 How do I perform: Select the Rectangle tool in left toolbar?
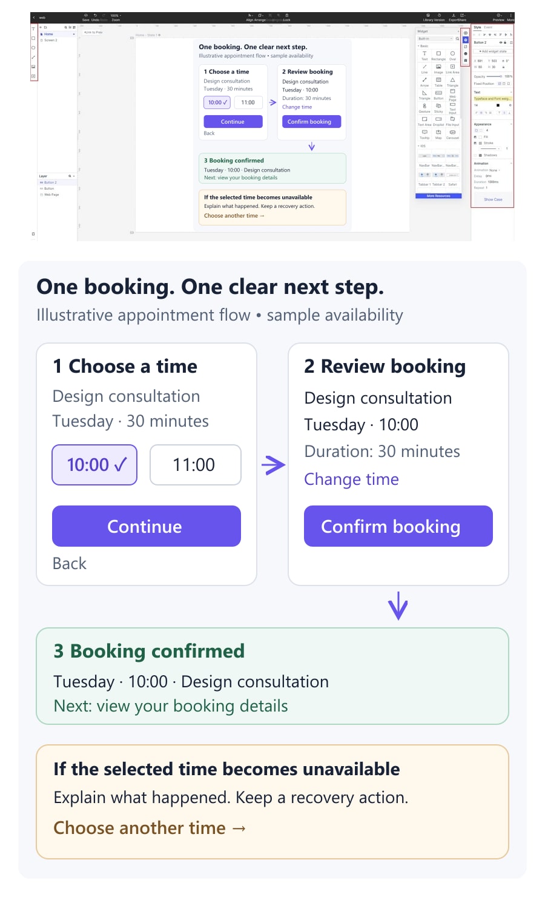pyautogui.click(x=33, y=38)
